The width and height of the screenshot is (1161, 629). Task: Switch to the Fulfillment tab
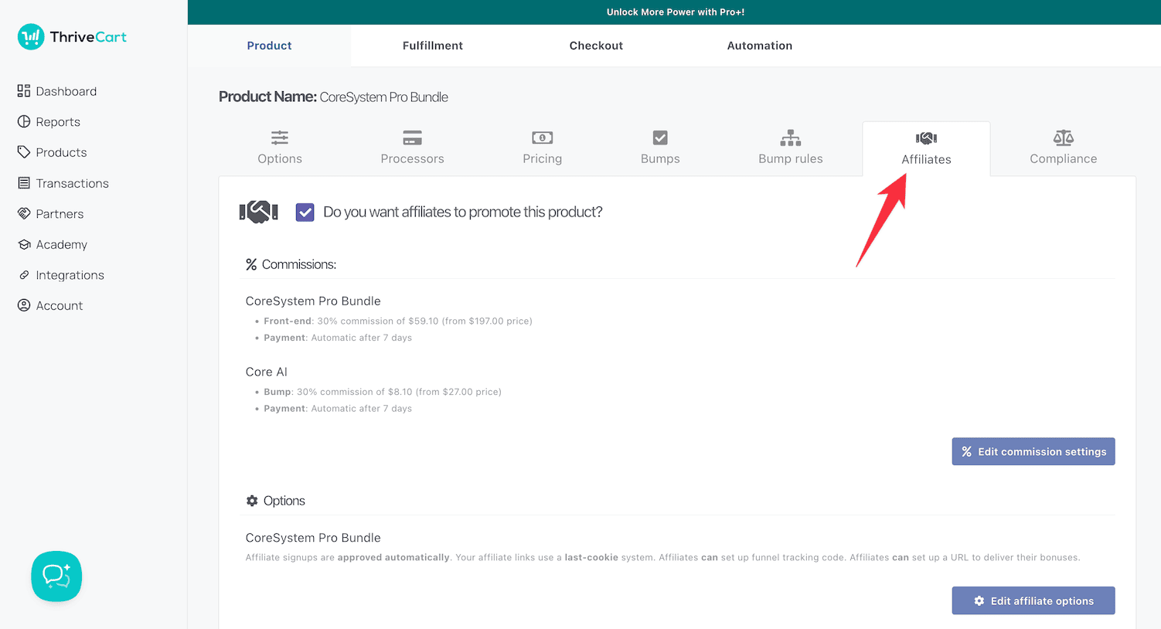click(x=432, y=46)
